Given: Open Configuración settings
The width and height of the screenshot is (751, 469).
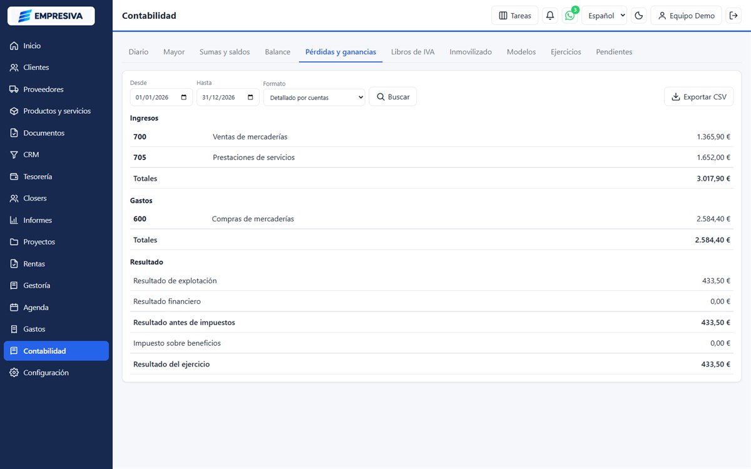Looking at the screenshot, I should pyautogui.click(x=56, y=373).
